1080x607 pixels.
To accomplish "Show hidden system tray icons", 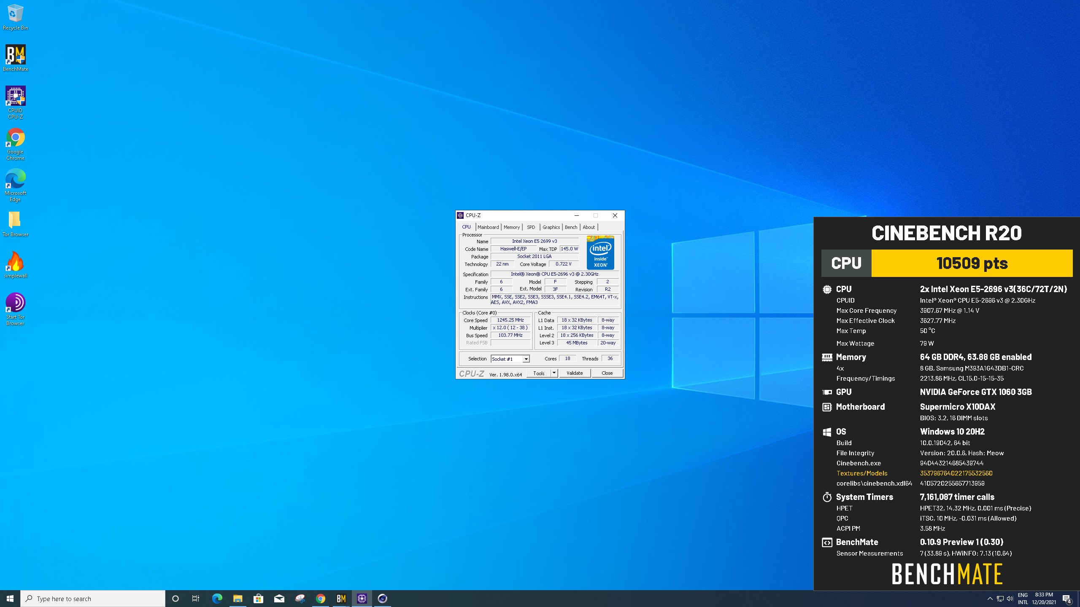I will click(x=990, y=599).
